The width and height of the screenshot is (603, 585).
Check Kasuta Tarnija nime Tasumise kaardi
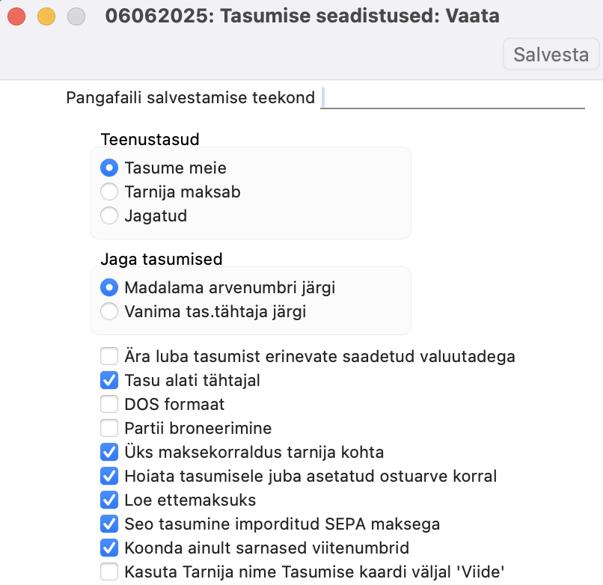point(109,572)
